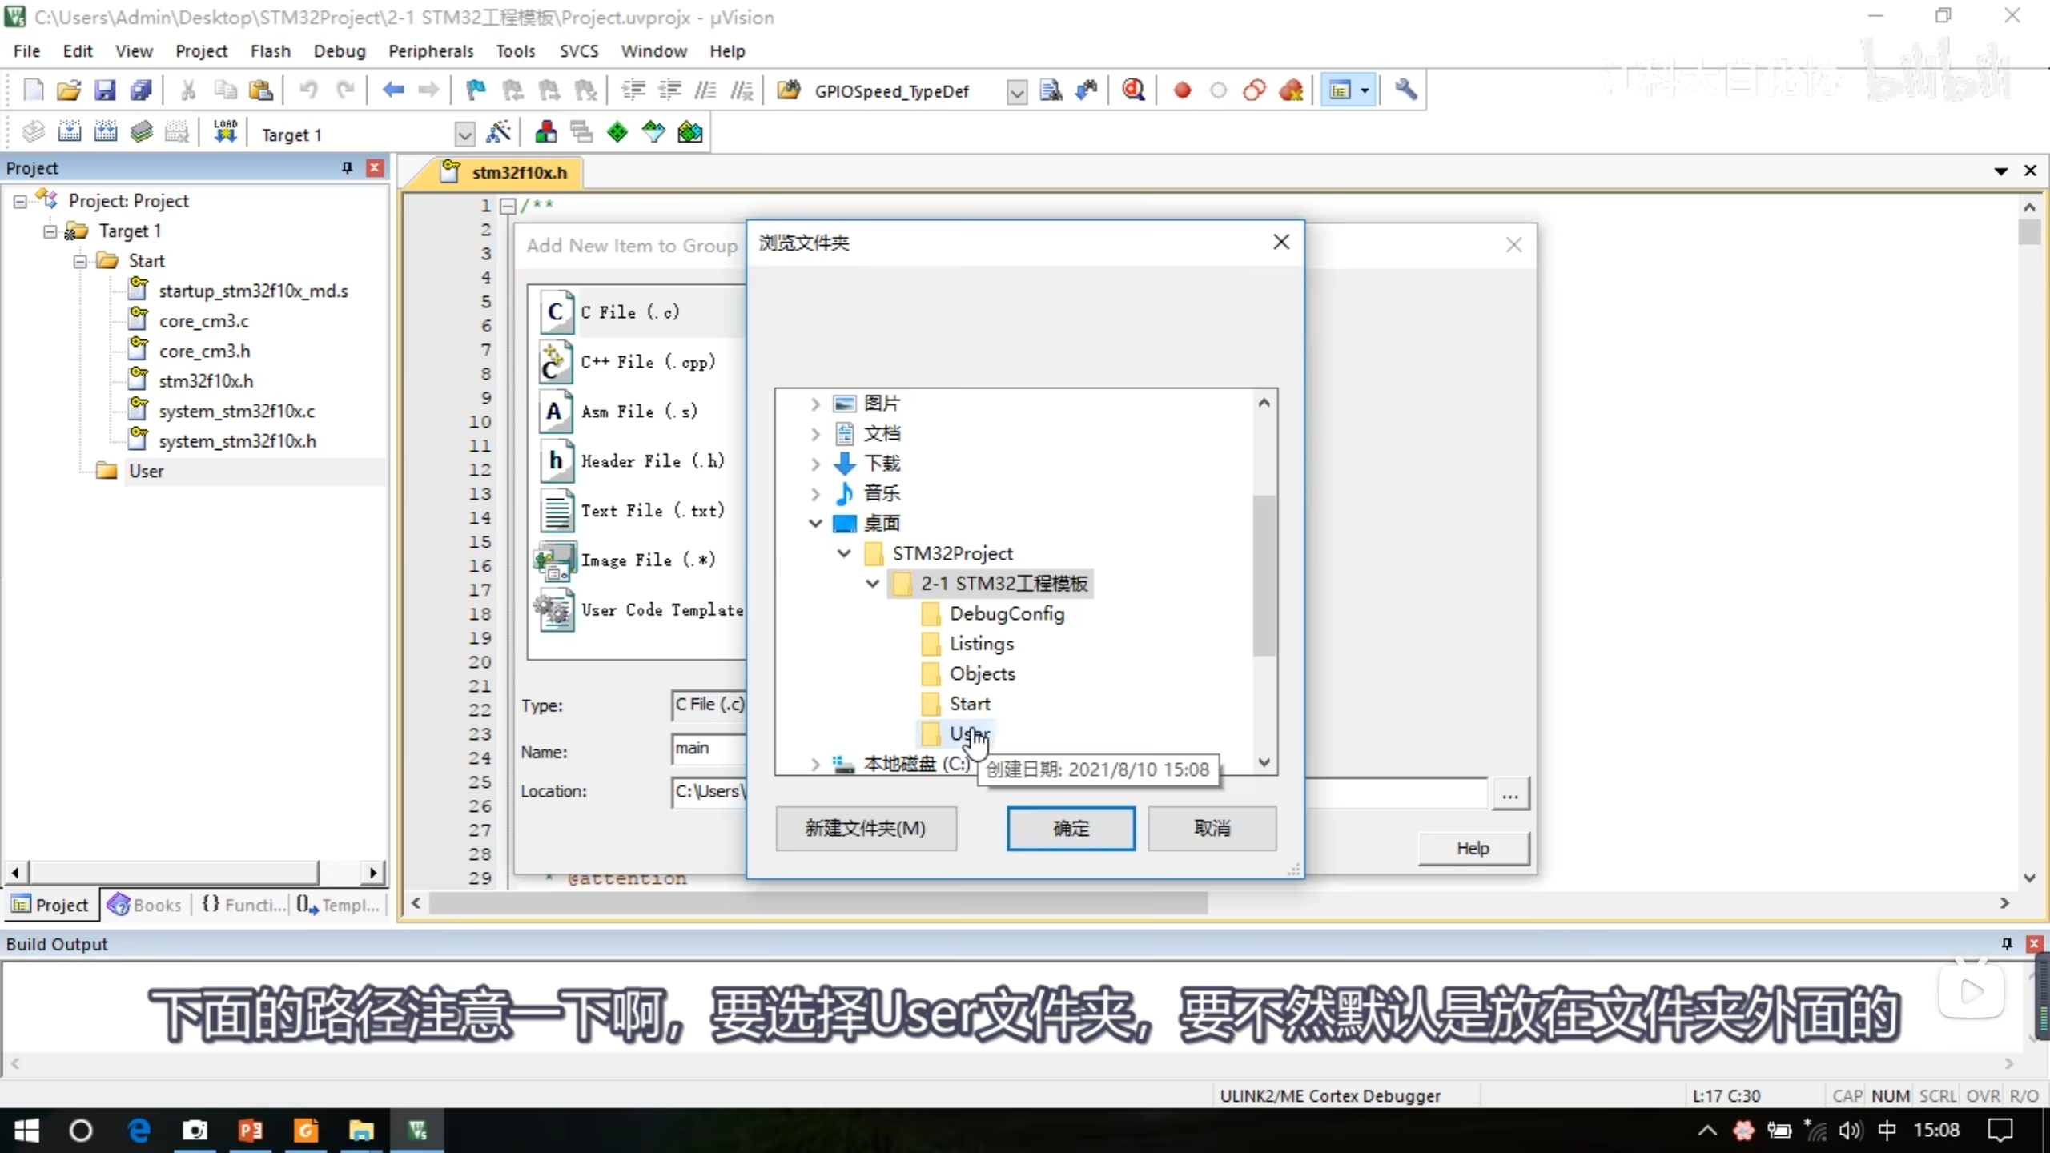
Task: Open the Configuration wrench icon
Action: 1405,90
